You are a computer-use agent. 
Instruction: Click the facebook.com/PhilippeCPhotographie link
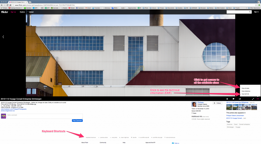coord(14,109)
